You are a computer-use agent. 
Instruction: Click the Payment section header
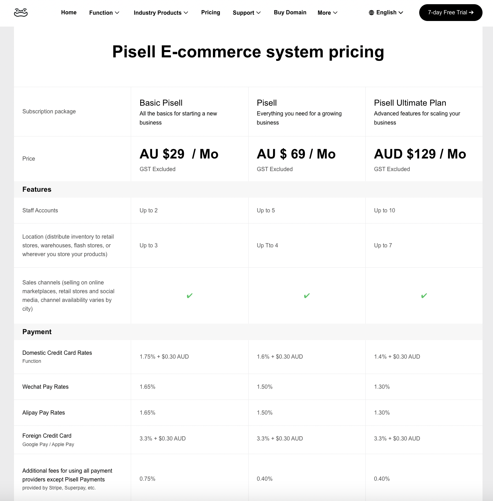tap(37, 332)
